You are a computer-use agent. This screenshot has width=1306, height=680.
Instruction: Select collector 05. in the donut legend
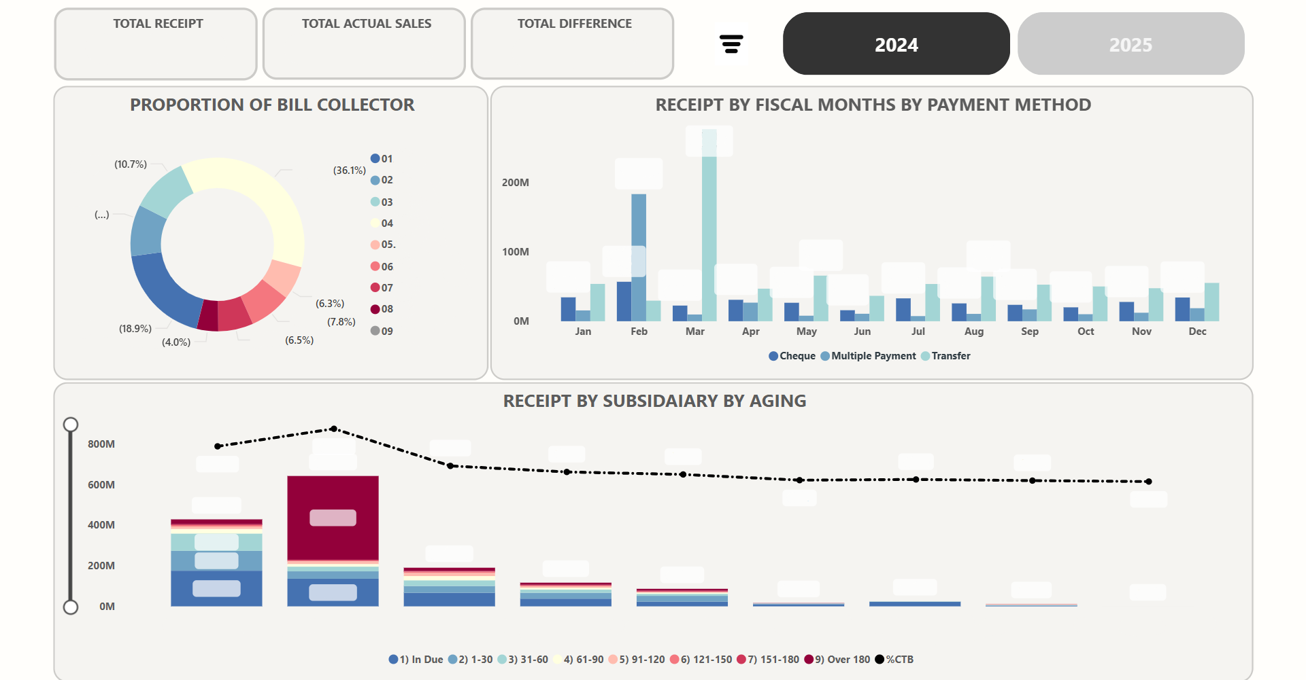click(383, 245)
